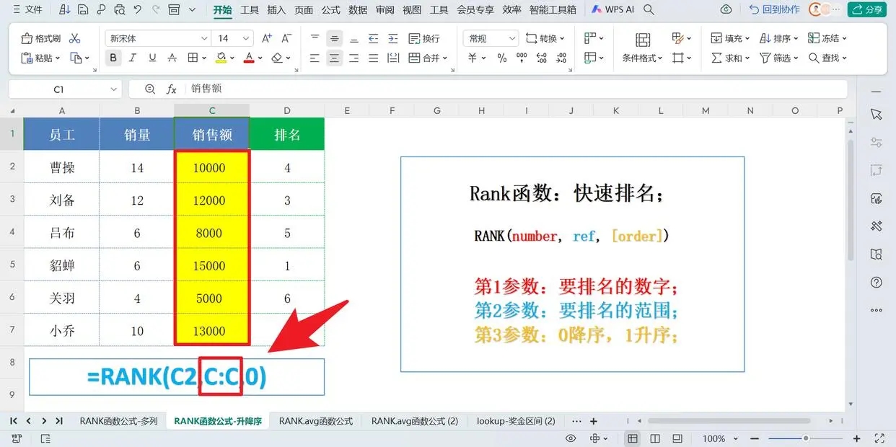This screenshot has height=447, width=896.
Task: Switch to the RANK.avg函数公式 sheet tab
Action: [316, 421]
